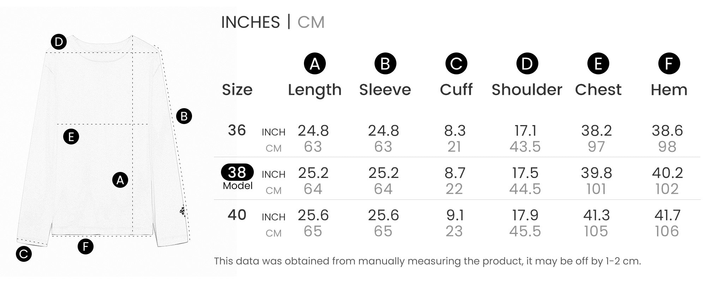
Task: Click the D icon above Shoulder column
Action: 527,64
